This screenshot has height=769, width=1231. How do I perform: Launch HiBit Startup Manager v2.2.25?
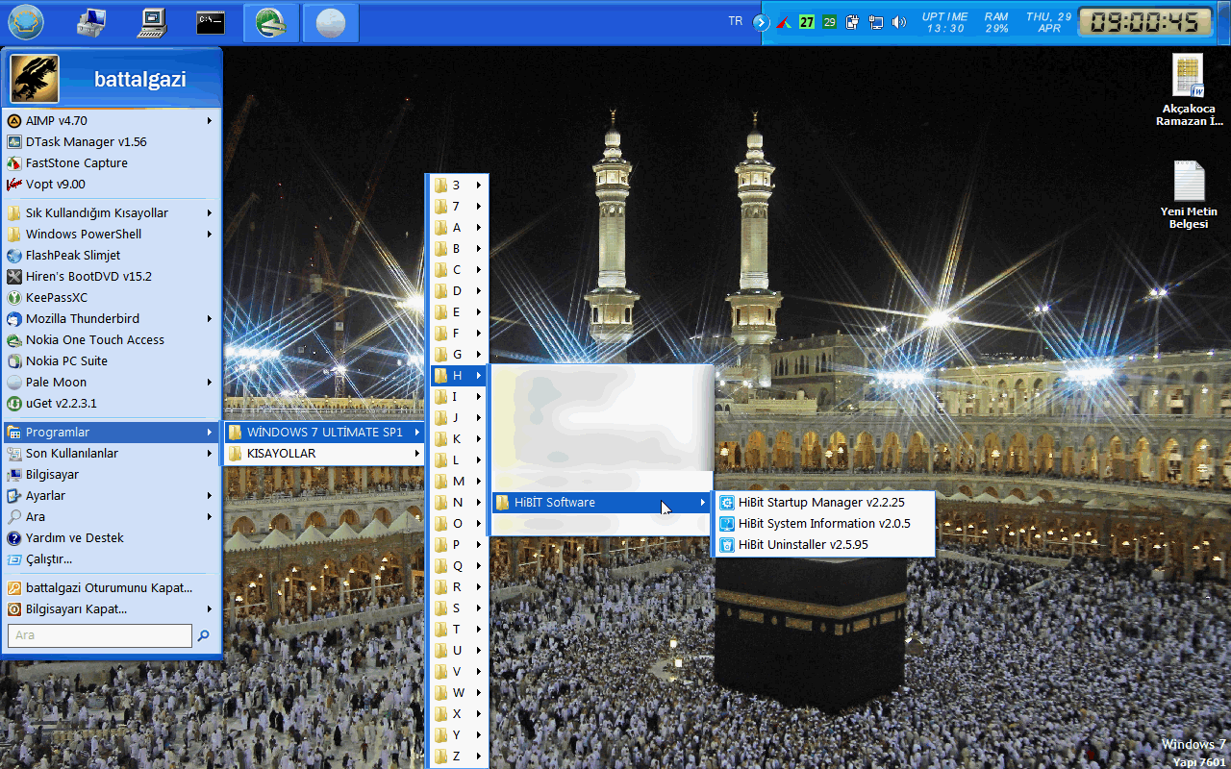823,503
